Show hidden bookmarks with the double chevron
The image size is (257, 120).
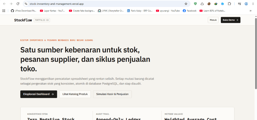(x=250, y=11)
